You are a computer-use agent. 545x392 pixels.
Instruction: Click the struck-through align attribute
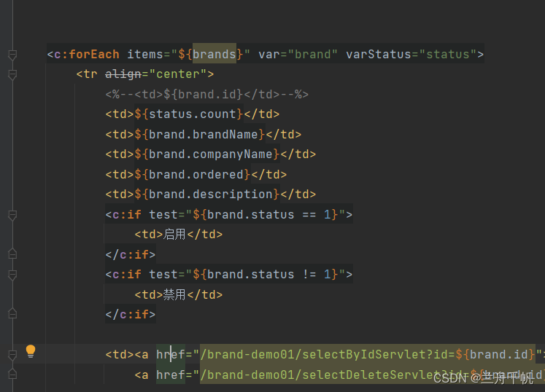(123, 74)
